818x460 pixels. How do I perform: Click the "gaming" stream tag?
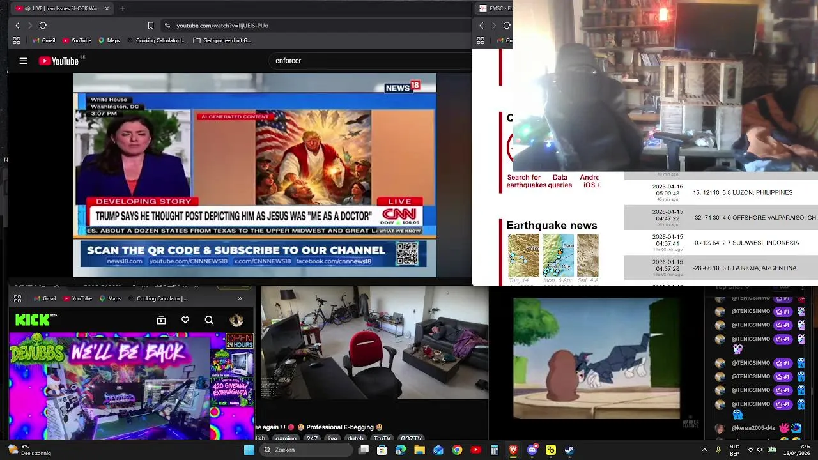(286, 438)
